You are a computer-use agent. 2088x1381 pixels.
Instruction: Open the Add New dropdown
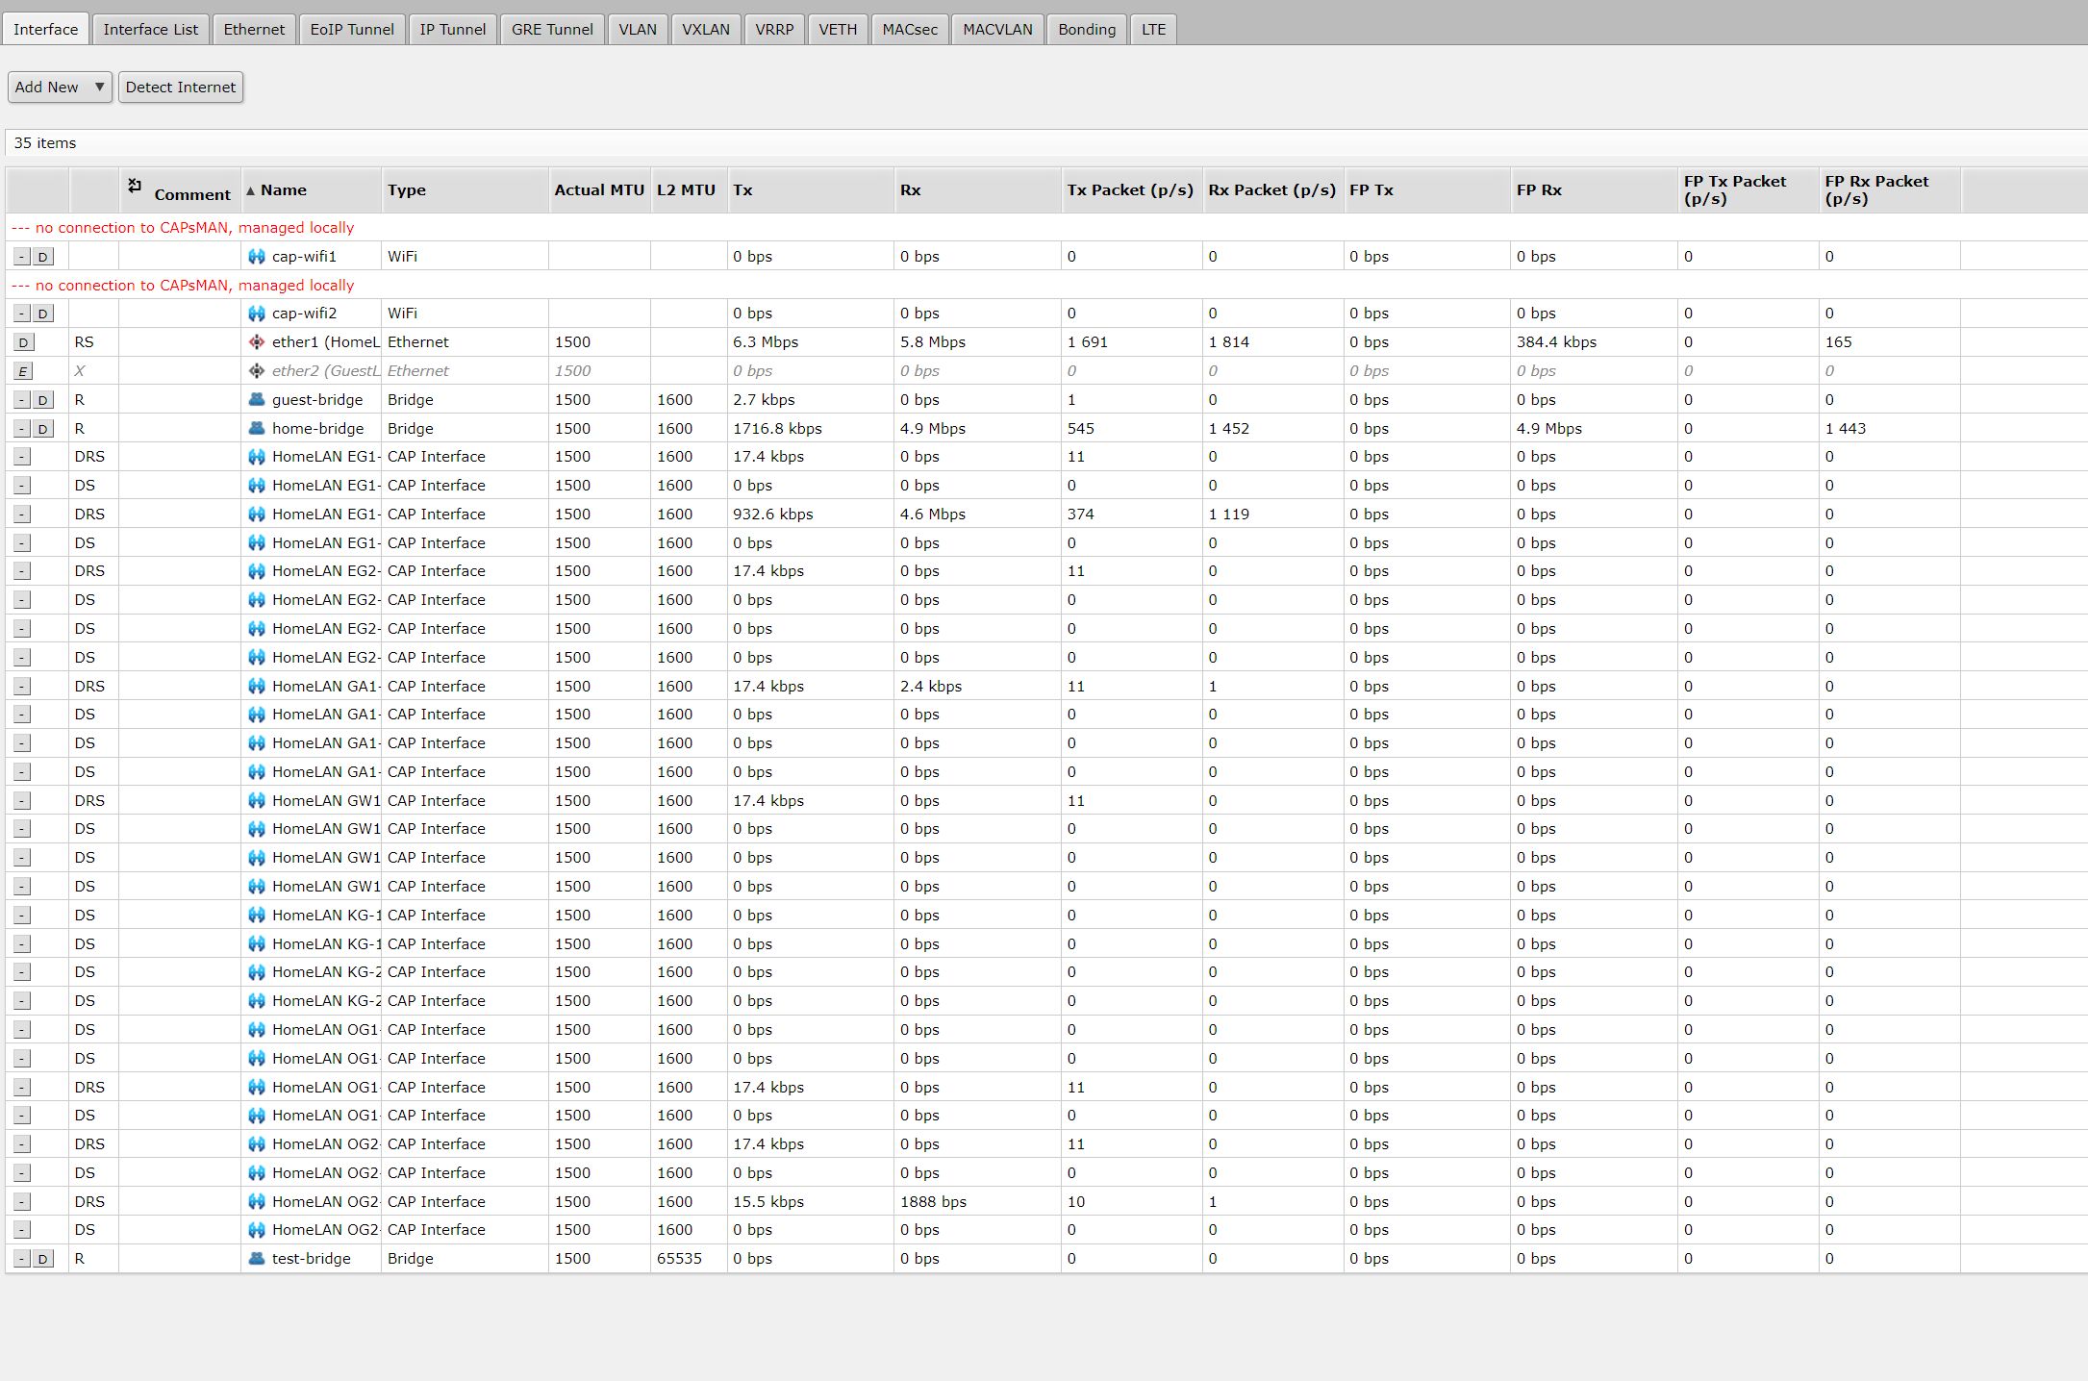pyautogui.click(x=60, y=88)
